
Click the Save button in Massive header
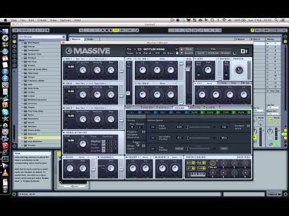click(188, 49)
